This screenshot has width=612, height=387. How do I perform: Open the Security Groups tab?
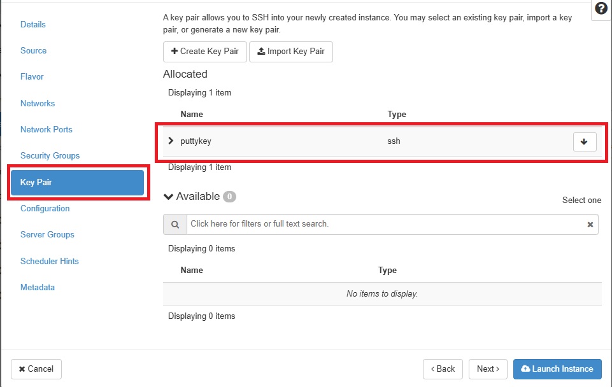click(x=50, y=156)
